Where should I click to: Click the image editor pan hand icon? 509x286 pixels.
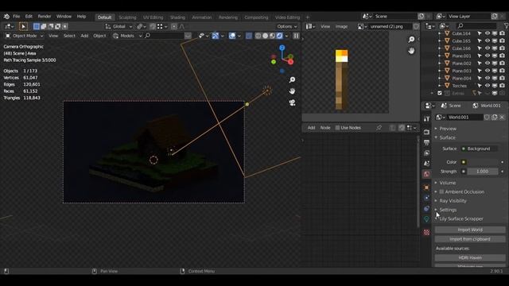tap(411, 51)
